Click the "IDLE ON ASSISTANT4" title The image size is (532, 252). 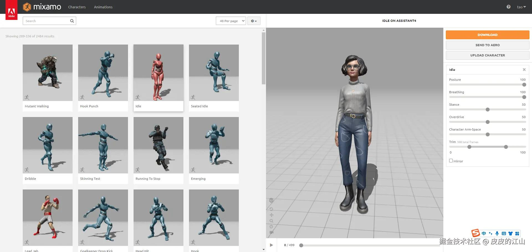click(x=399, y=21)
